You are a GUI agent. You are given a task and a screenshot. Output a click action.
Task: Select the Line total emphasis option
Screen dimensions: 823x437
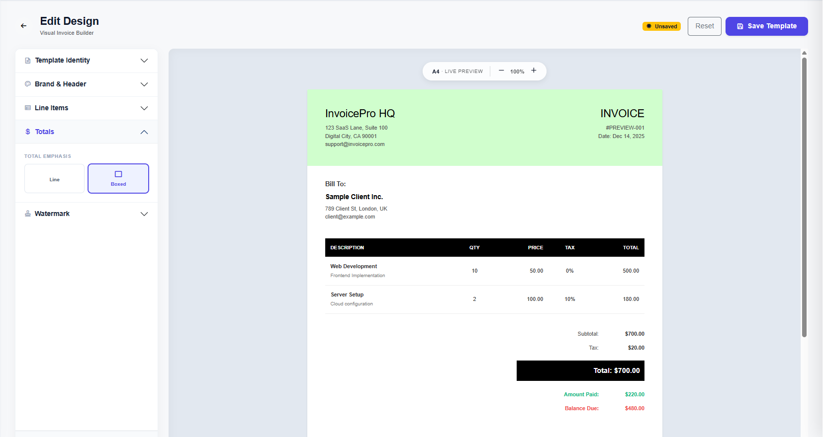click(55, 179)
